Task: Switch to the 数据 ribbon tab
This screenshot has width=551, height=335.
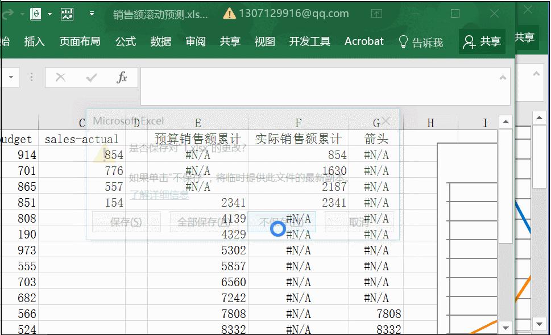Action: click(161, 41)
